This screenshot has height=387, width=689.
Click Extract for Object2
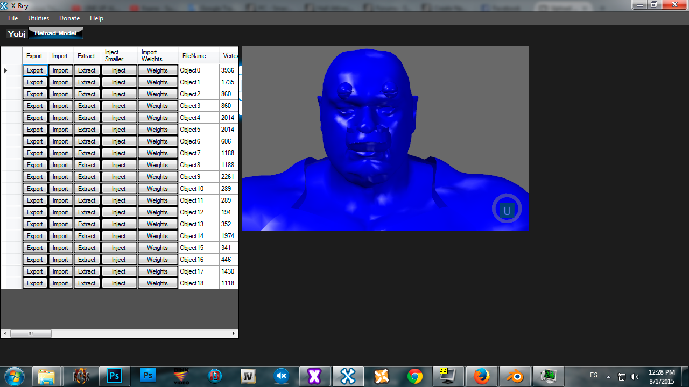[x=87, y=94]
